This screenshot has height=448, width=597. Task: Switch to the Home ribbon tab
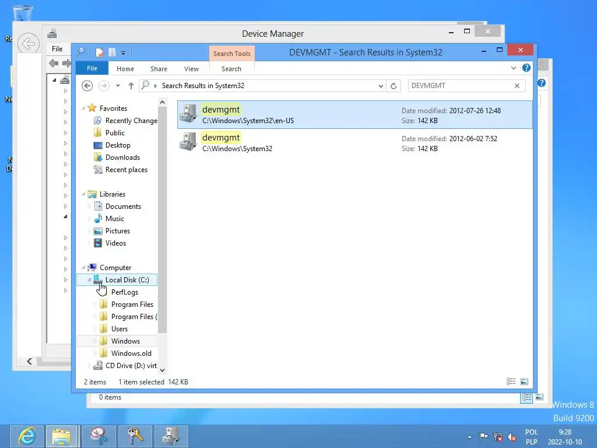pos(125,69)
